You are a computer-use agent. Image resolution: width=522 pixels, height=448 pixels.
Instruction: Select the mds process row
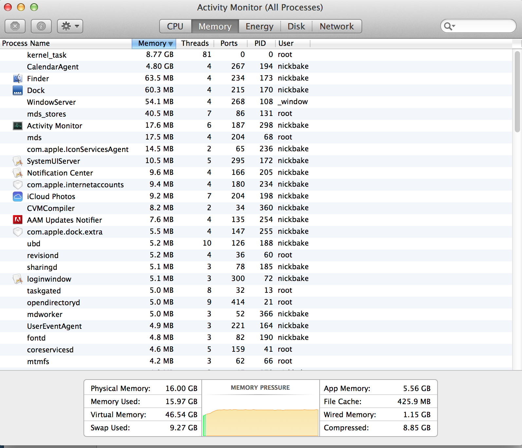256,138
